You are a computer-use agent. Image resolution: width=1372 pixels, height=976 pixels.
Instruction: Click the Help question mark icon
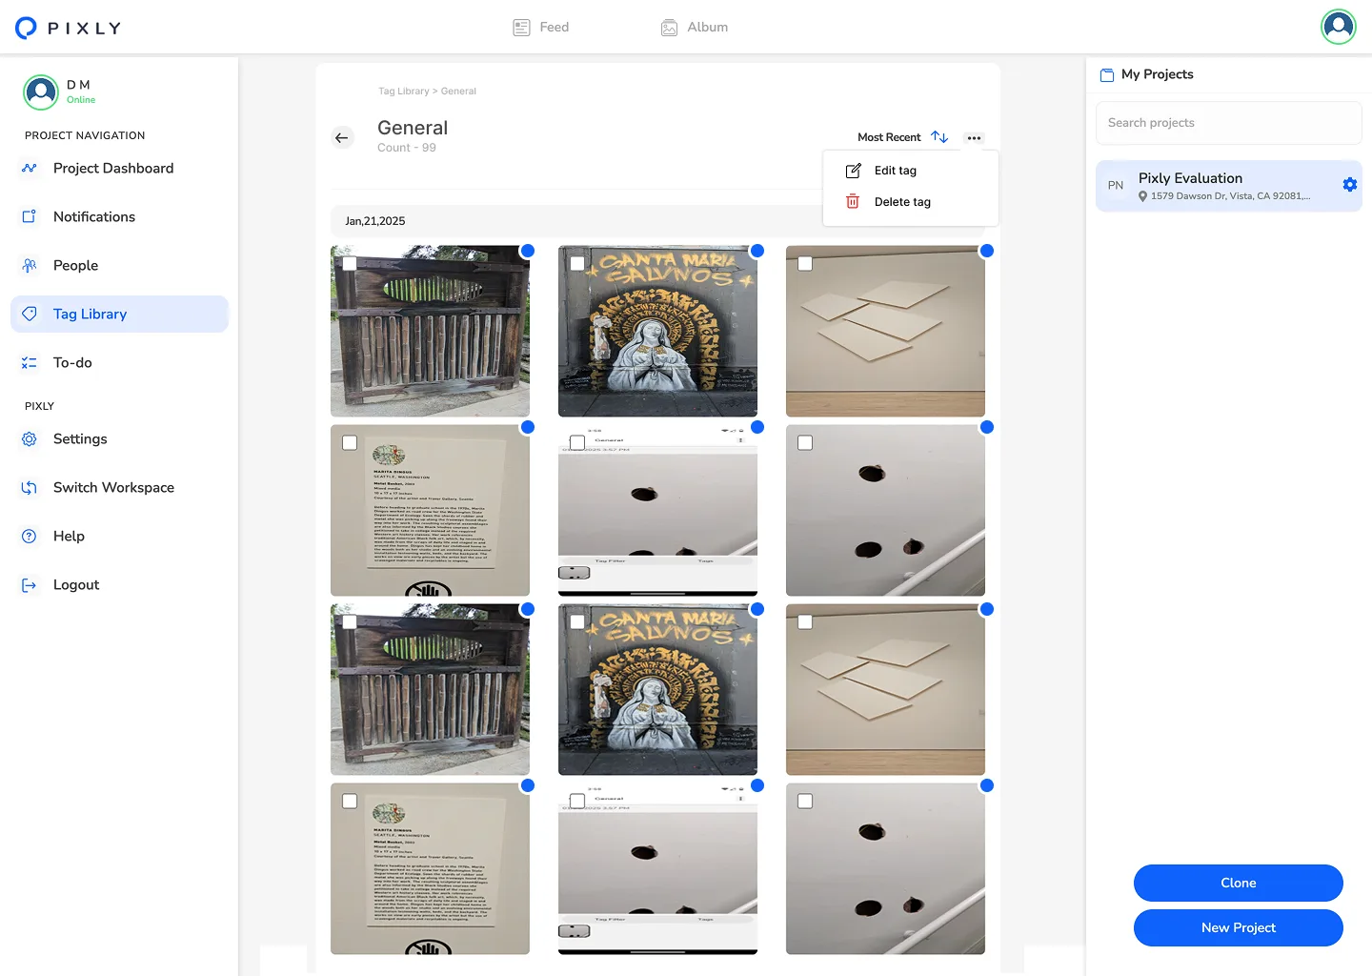[x=30, y=537]
